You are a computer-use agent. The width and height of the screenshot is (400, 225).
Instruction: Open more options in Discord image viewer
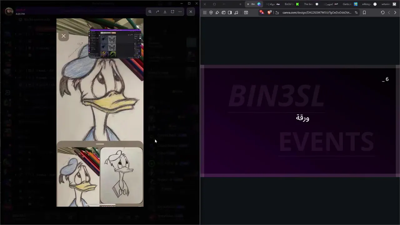[x=180, y=12]
